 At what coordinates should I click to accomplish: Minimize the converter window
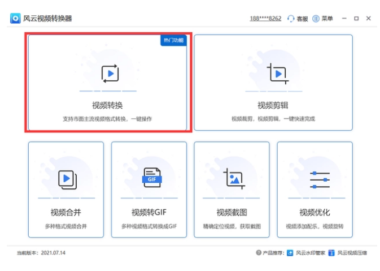click(x=344, y=19)
